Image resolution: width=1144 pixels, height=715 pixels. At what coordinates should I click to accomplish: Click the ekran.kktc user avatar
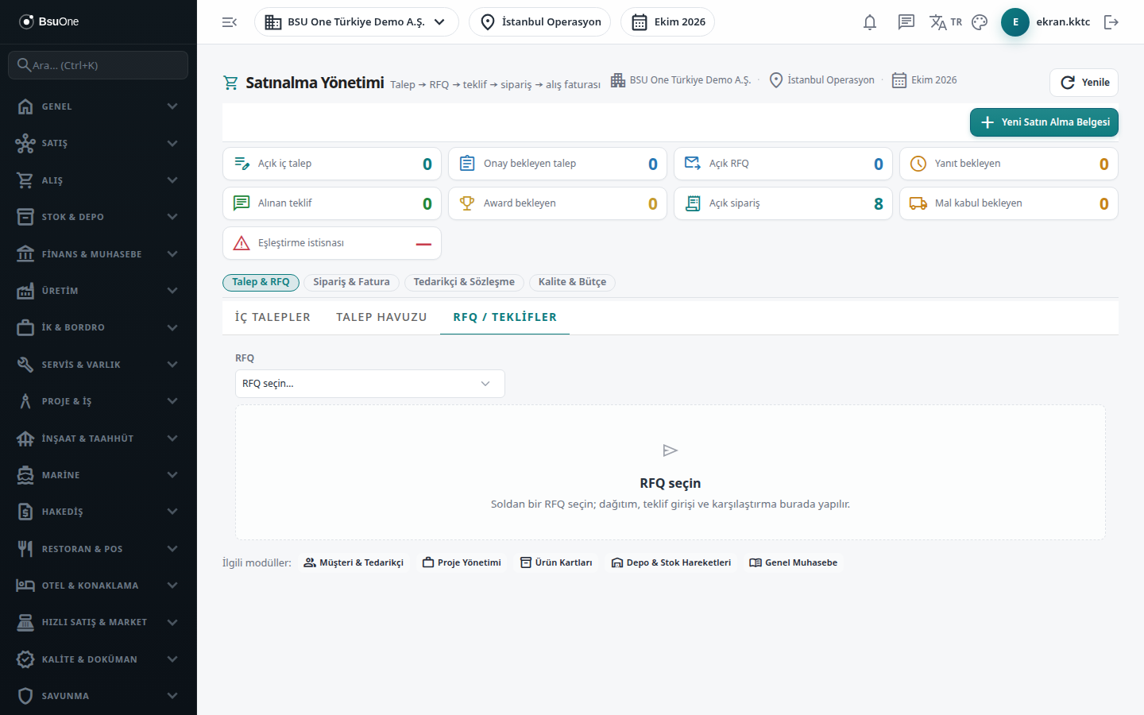tap(1015, 22)
